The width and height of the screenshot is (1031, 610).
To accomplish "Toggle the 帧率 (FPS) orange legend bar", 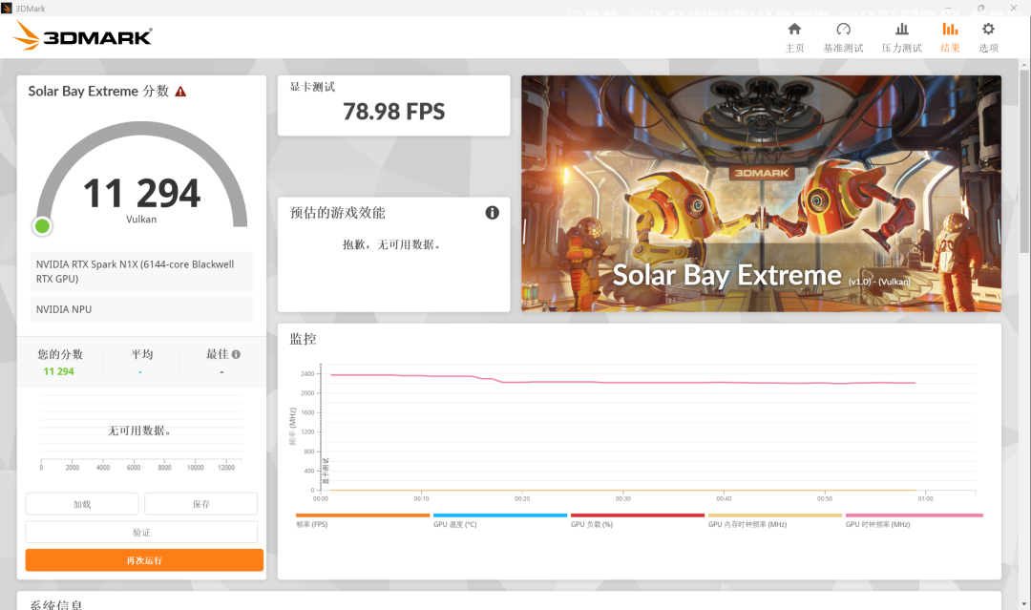I will (x=363, y=515).
